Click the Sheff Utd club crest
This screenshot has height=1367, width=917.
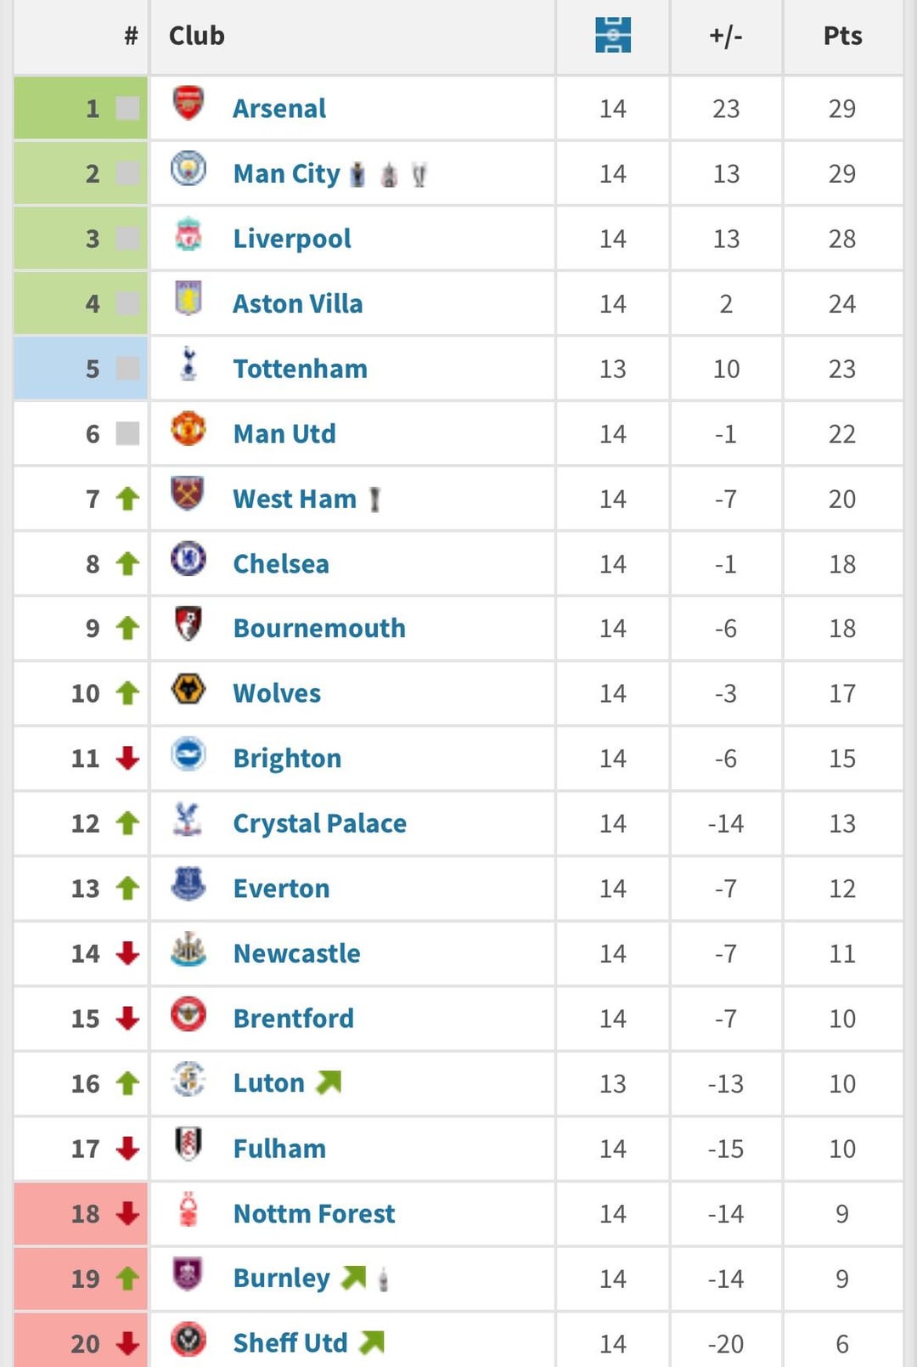point(188,1339)
